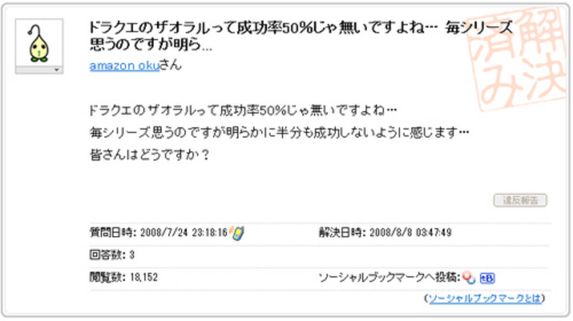
Task: Click the 違反報告 report button
Action: pyautogui.click(x=520, y=201)
